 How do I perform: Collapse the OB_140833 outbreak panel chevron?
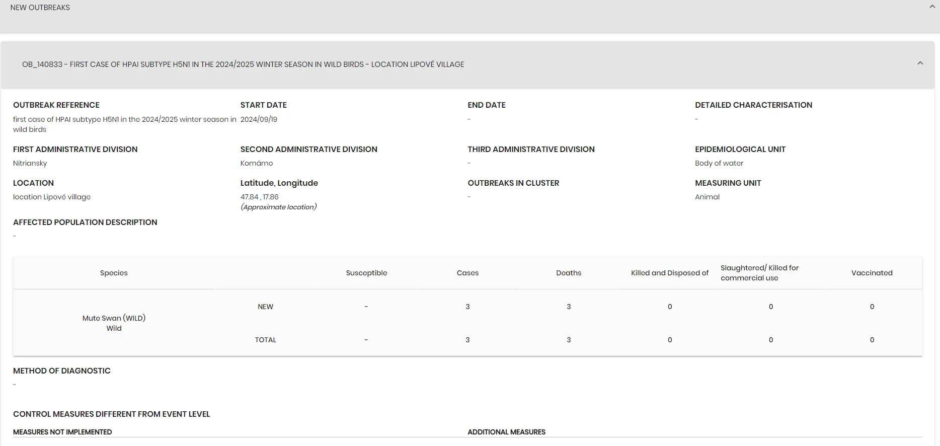[920, 63]
